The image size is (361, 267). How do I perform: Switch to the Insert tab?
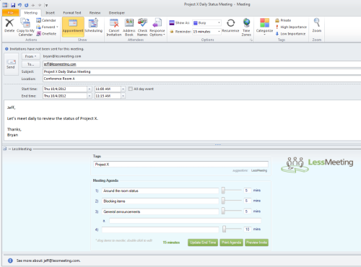[50, 13]
